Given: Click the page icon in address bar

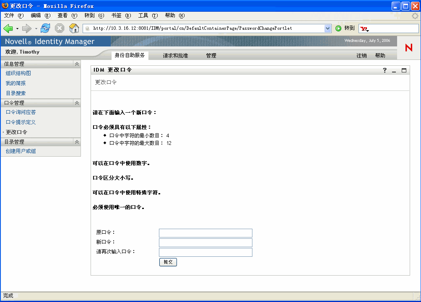Looking at the screenshot, I should coord(87,28).
